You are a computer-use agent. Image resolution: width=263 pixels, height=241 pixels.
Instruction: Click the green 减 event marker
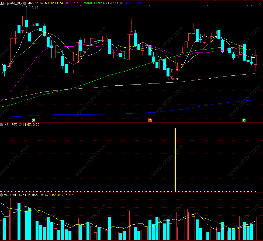[33, 120]
